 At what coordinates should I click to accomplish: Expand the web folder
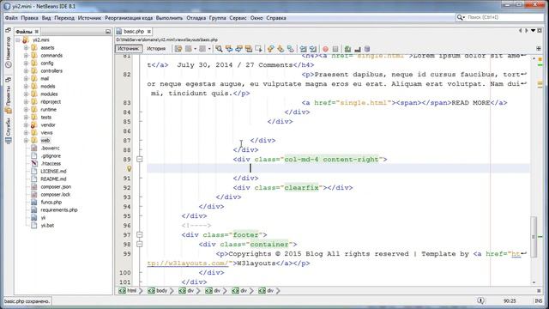click(26, 141)
